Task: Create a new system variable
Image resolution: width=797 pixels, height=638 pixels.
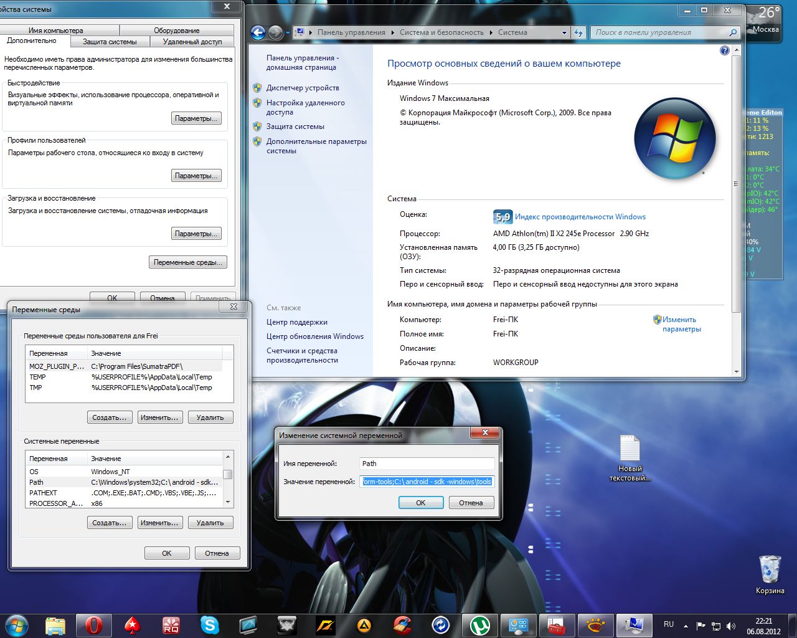Action: [110, 523]
